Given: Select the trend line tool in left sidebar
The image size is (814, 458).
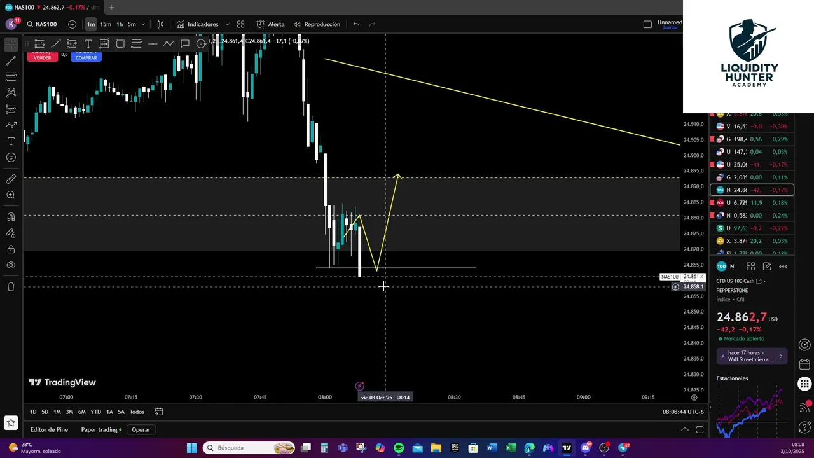Looking at the screenshot, I should (x=11, y=61).
